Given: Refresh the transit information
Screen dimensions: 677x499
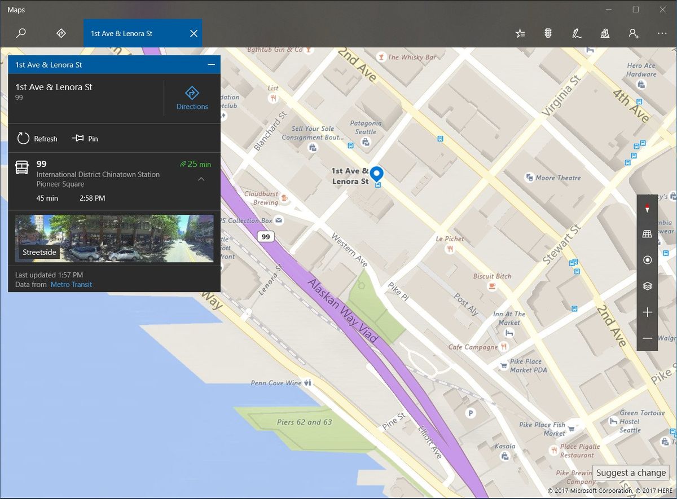Looking at the screenshot, I should [x=37, y=138].
